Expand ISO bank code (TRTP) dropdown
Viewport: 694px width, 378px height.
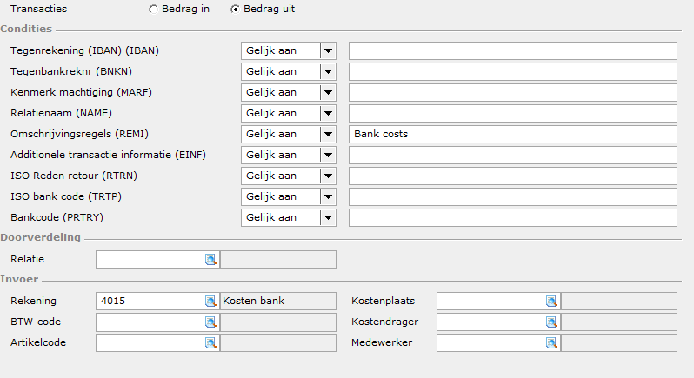tap(328, 196)
